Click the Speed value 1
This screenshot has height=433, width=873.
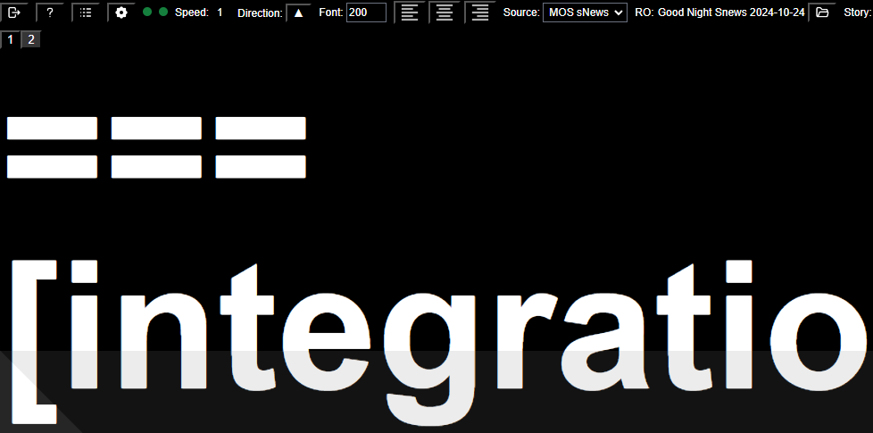(x=220, y=12)
